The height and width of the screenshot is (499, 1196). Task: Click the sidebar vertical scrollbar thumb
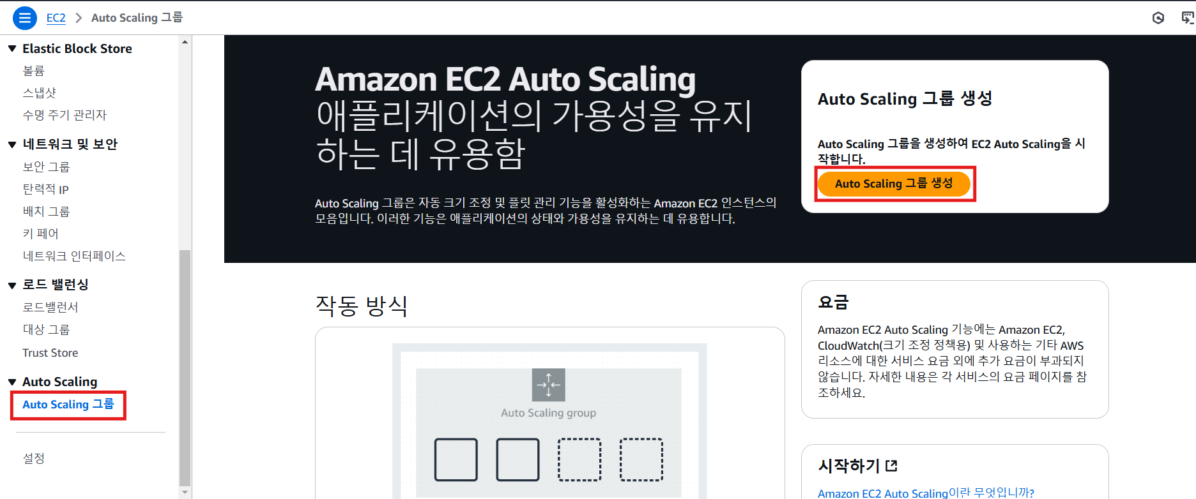(x=185, y=368)
